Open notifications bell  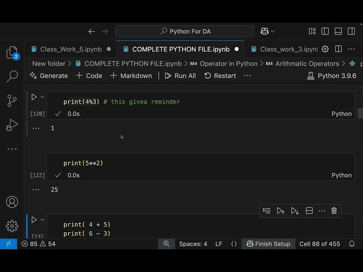coord(352,244)
